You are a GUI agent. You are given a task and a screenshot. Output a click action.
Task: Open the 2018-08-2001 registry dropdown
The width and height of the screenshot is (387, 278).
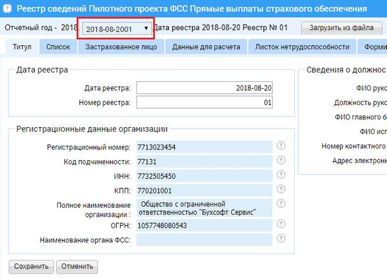[x=115, y=28]
